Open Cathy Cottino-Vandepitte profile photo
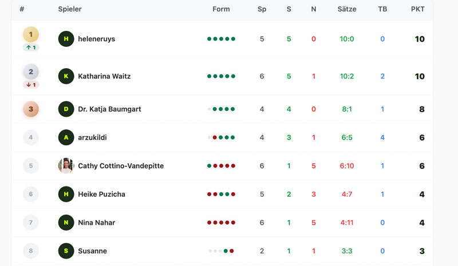The image size is (458, 266). click(66, 166)
